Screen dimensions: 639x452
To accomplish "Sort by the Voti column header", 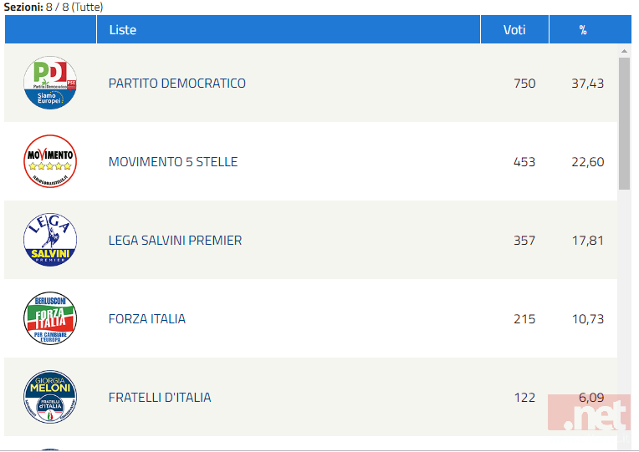I will tap(514, 29).
